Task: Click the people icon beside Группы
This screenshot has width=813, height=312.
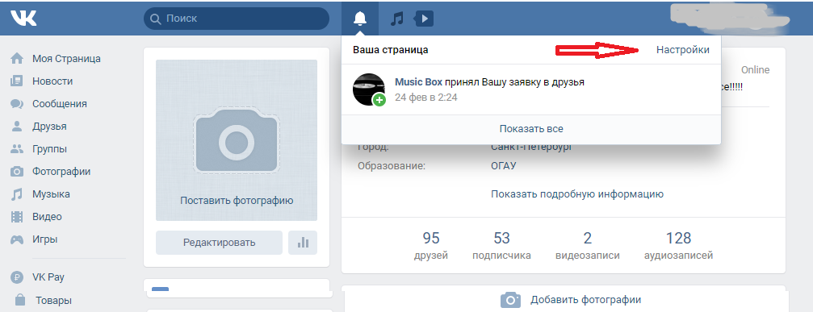Action: pyautogui.click(x=17, y=149)
